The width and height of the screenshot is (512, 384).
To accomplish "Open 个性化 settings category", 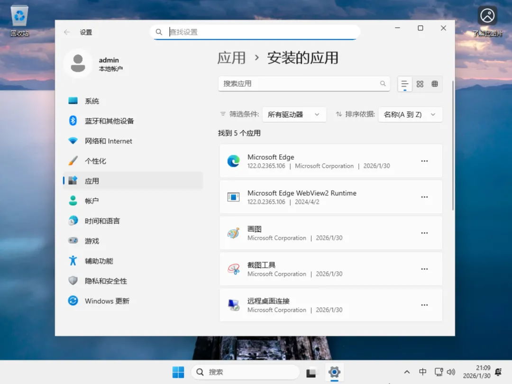I will (133, 161).
